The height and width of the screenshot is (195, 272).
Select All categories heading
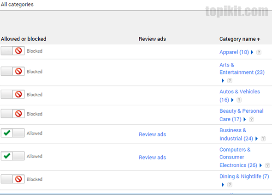point(17,4)
